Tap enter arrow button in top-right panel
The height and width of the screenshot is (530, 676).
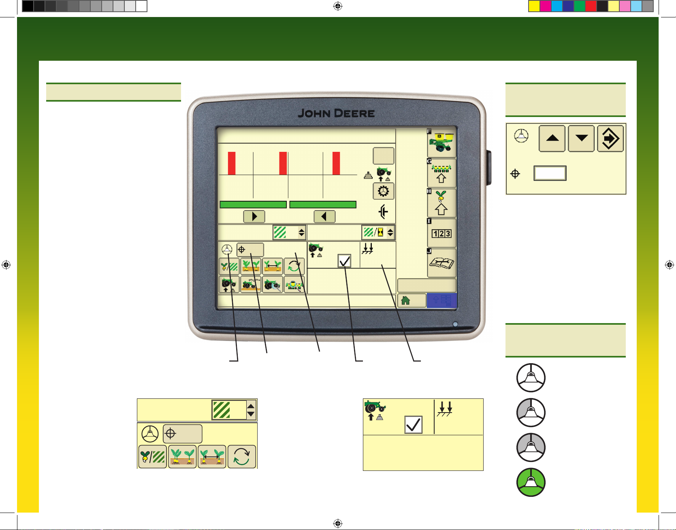tap(610, 138)
